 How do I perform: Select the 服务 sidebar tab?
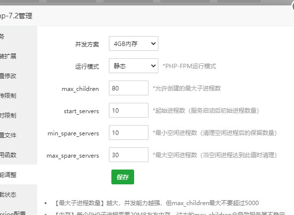click(x=18, y=36)
